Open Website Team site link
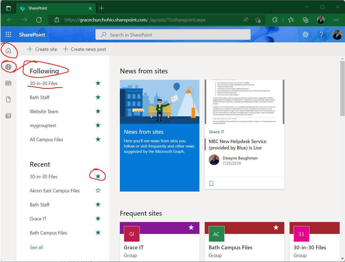345x262 pixels. [x=44, y=112]
